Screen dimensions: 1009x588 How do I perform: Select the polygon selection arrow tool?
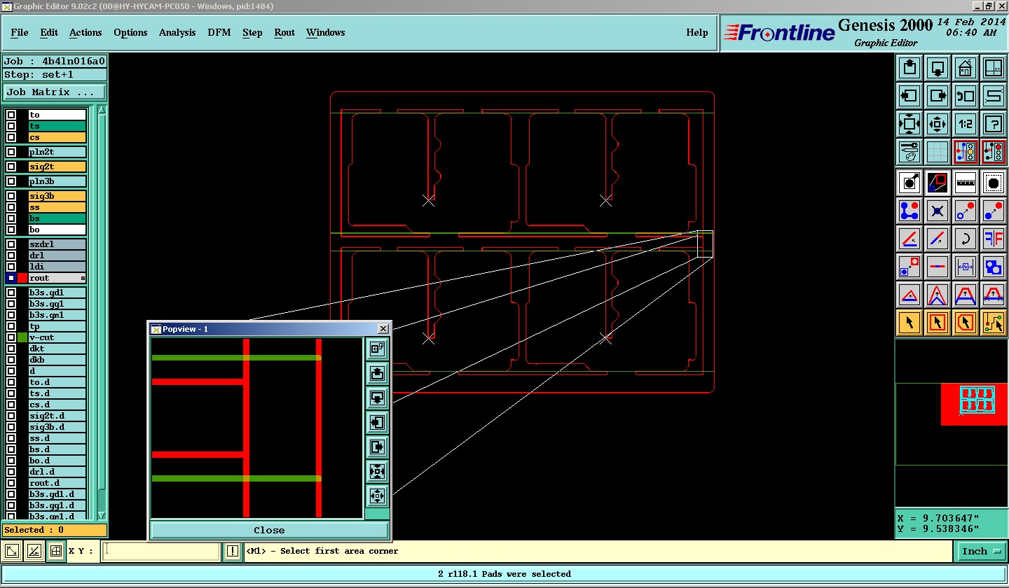click(966, 323)
